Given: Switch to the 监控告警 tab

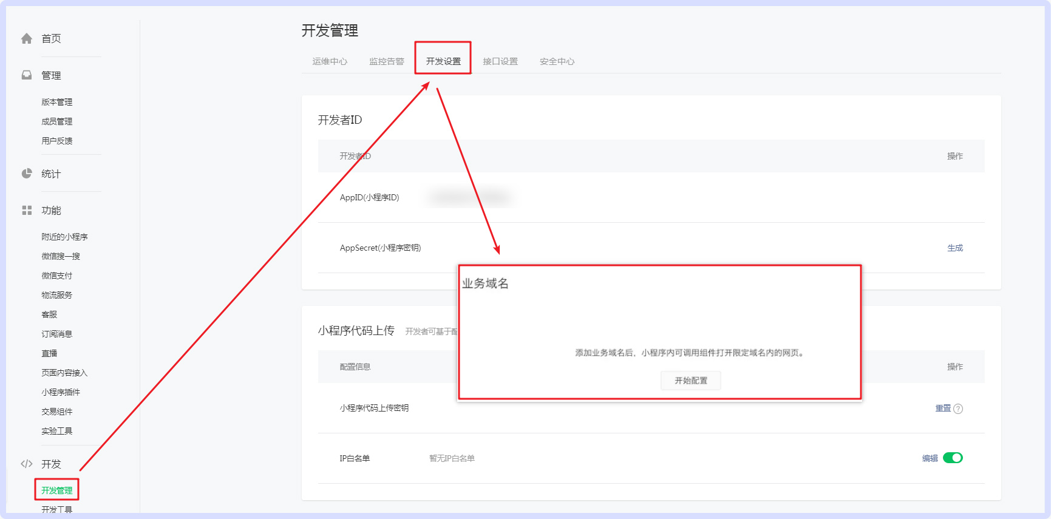Looking at the screenshot, I should point(387,61).
